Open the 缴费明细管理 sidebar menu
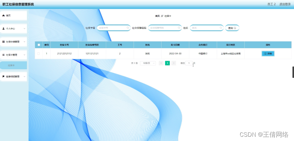 coord(14,77)
